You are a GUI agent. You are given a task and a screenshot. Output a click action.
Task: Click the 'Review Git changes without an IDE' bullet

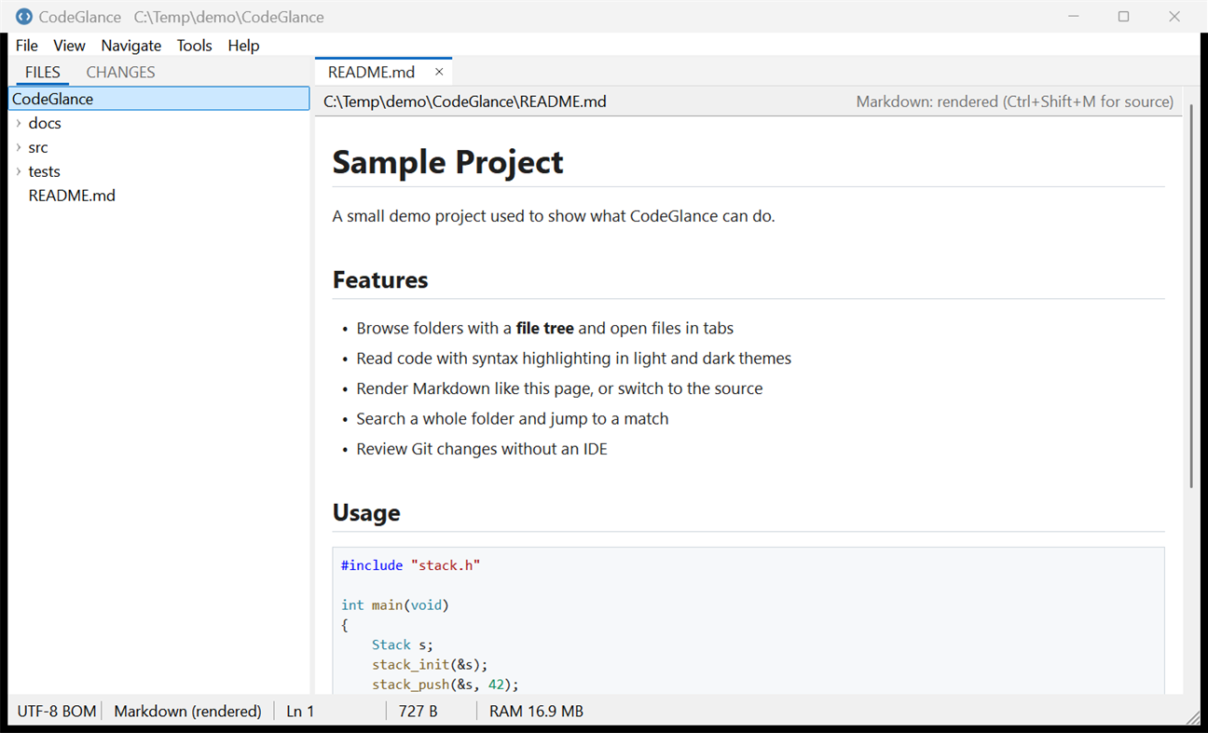482,449
